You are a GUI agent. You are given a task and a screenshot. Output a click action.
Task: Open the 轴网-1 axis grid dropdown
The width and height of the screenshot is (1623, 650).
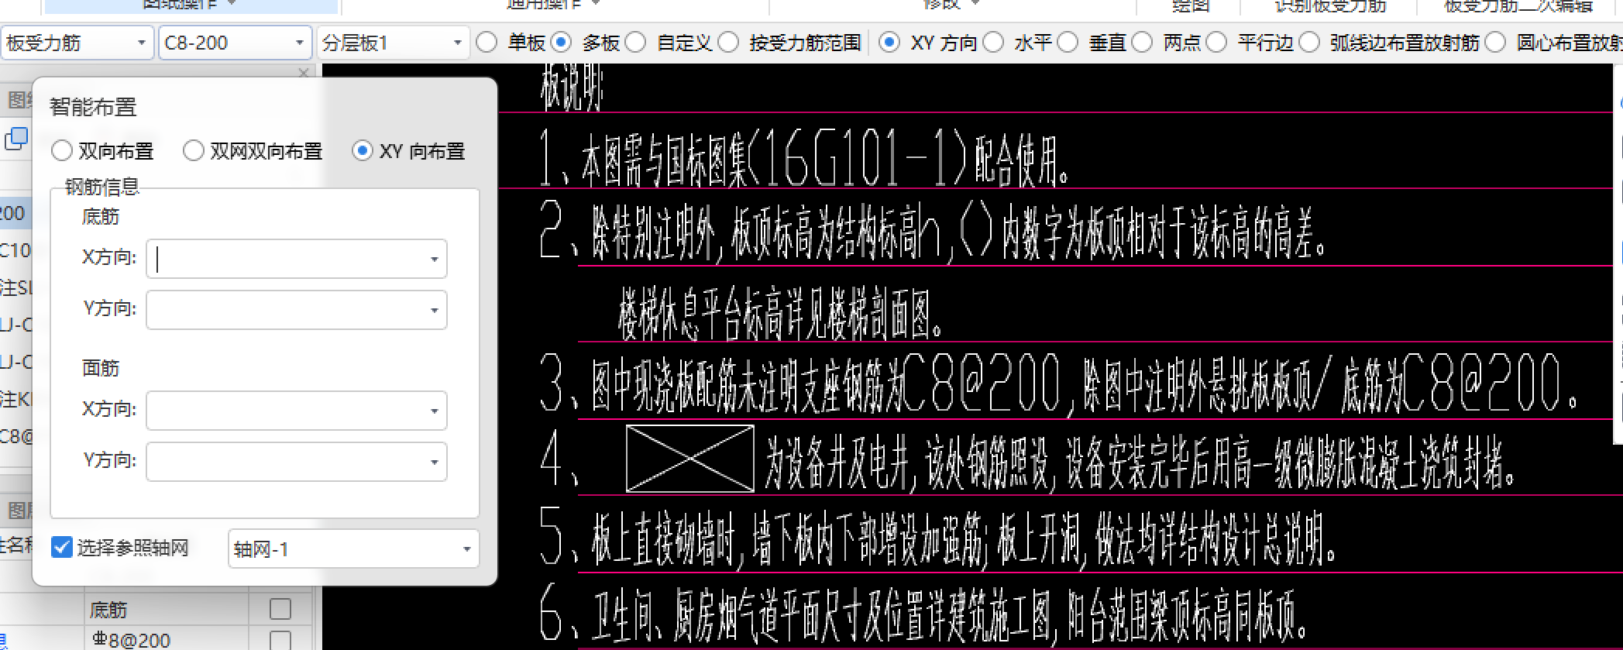pos(354,549)
